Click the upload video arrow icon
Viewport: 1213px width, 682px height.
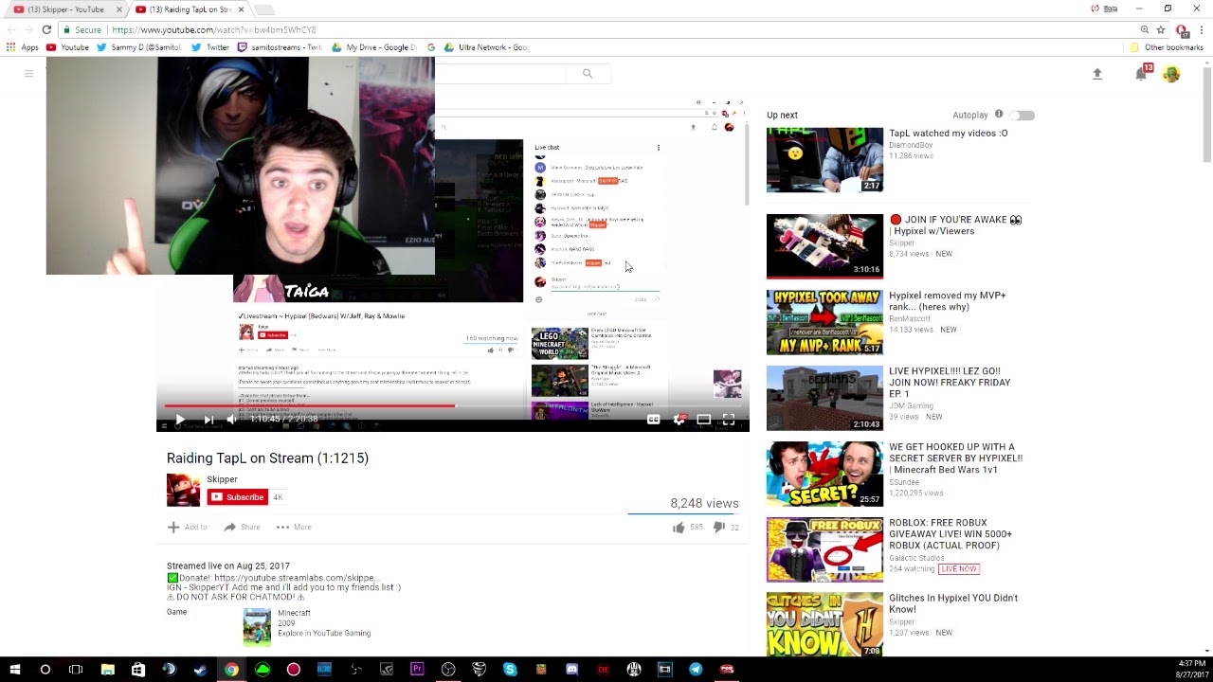[1097, 74]
